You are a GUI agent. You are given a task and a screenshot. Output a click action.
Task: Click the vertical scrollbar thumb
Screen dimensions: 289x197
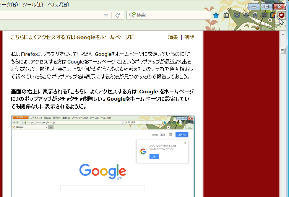(x=283, y=51)
